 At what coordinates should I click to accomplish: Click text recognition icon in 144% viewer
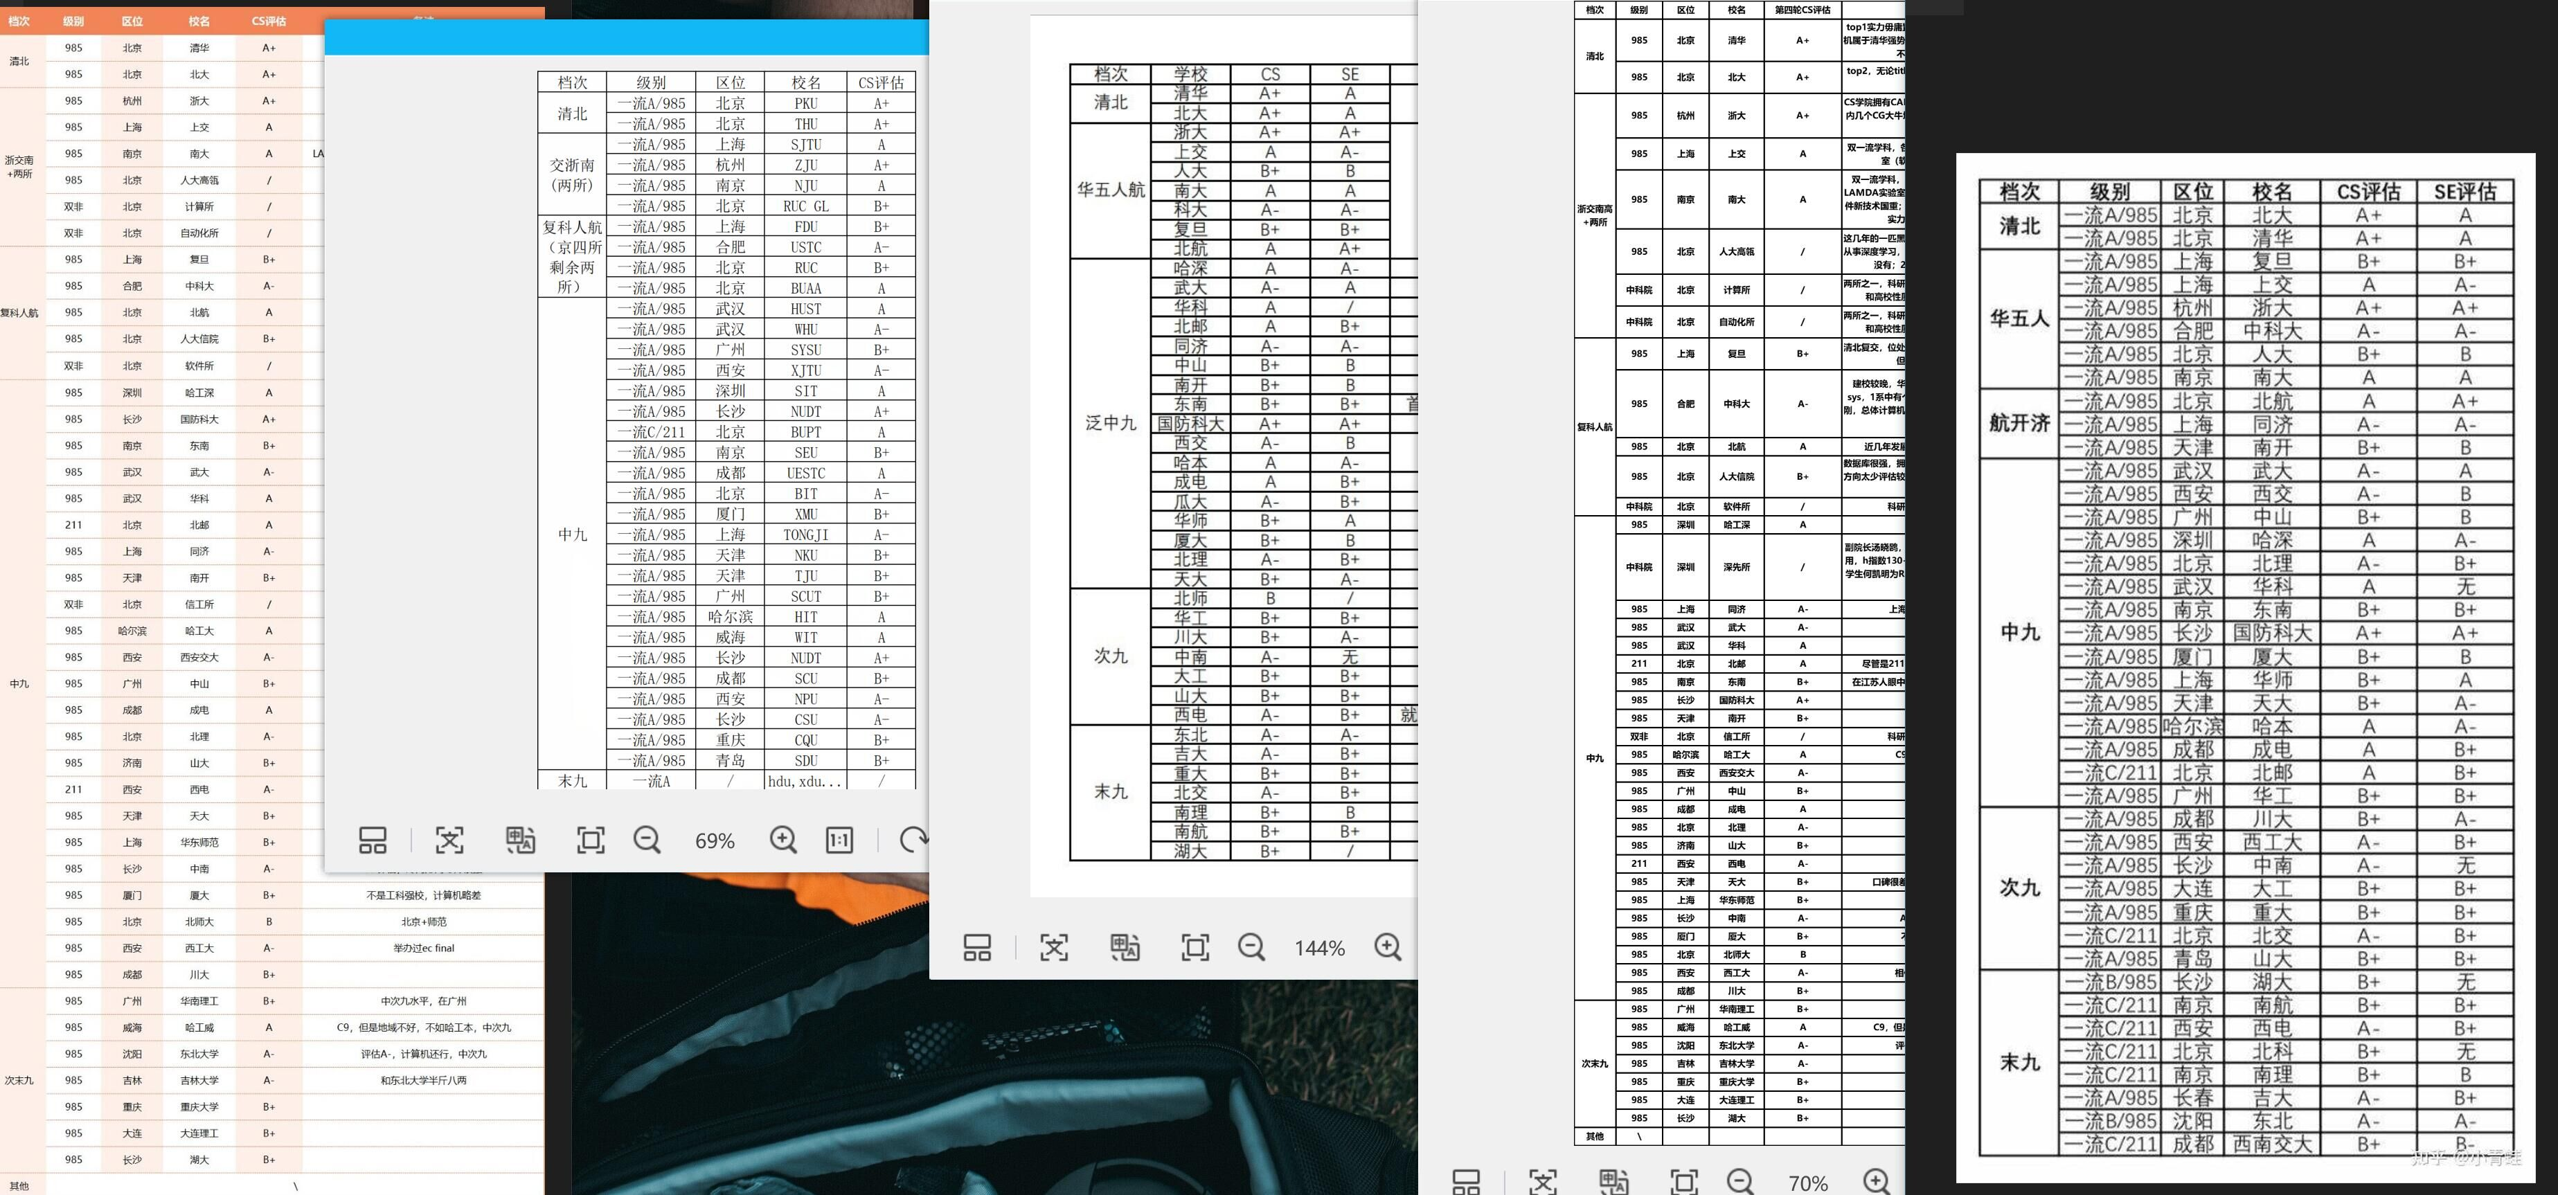[x=1055, y=948]
